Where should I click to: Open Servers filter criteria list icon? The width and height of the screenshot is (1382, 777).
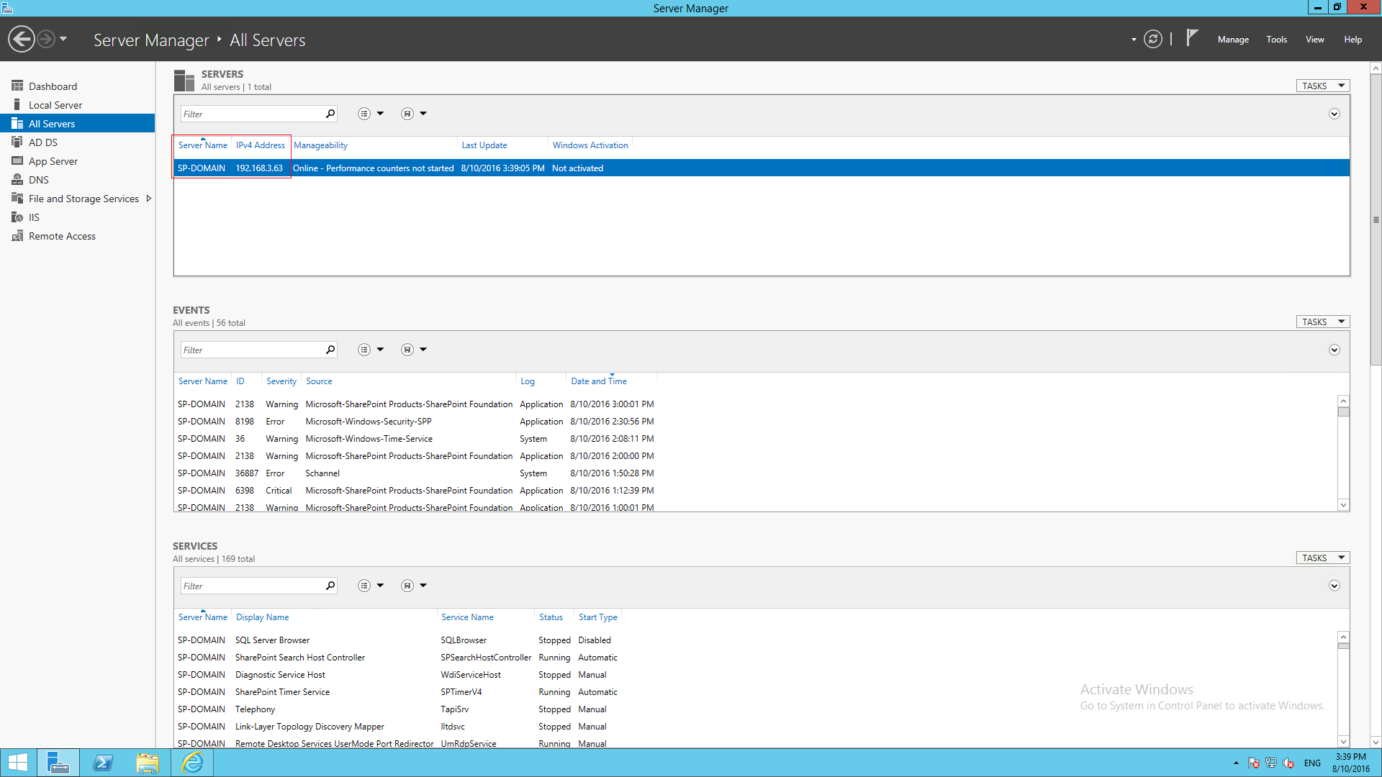pyautogui.click(x=364, y=114)
